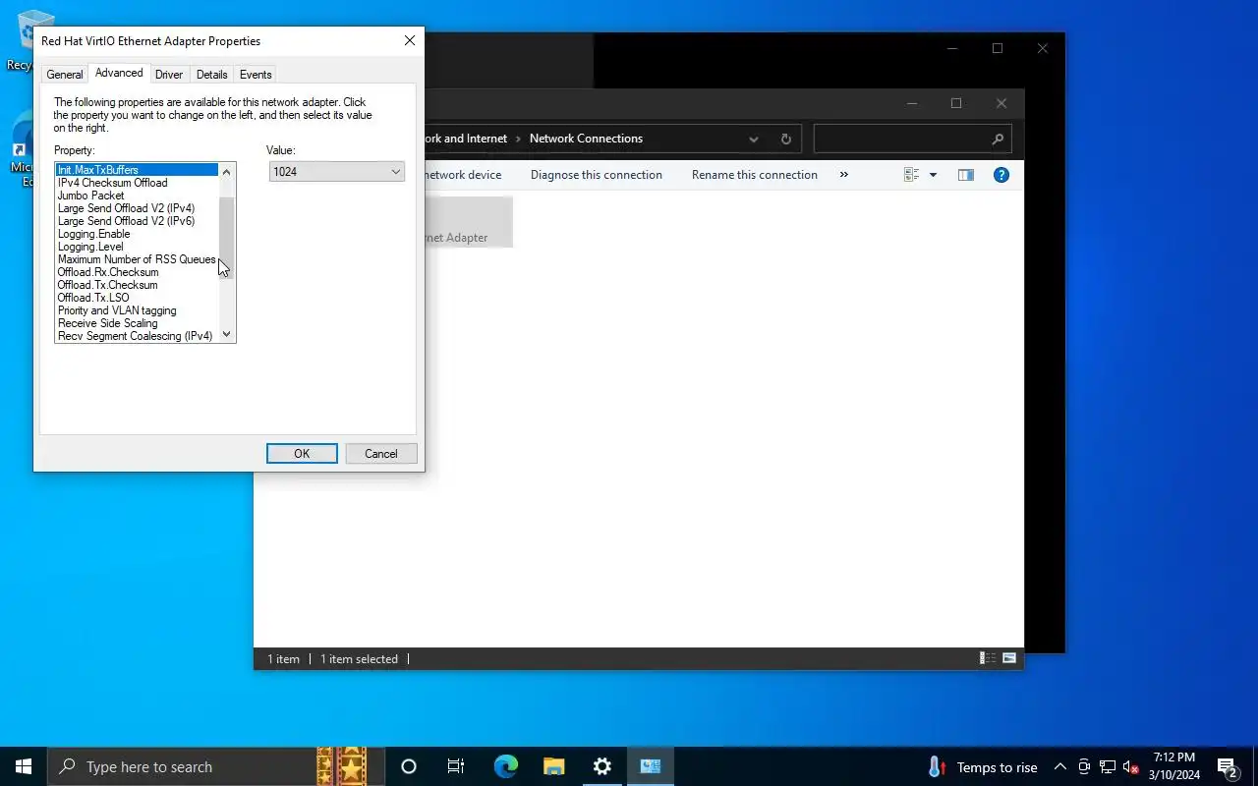Select Recv Segment Coalescing (IPv4)

(x=137, y=336)
